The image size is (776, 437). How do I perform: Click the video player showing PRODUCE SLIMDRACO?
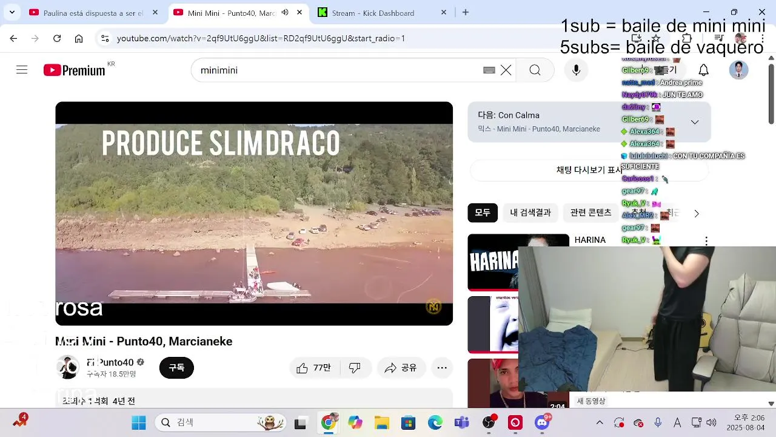click(x=254, y=214)
